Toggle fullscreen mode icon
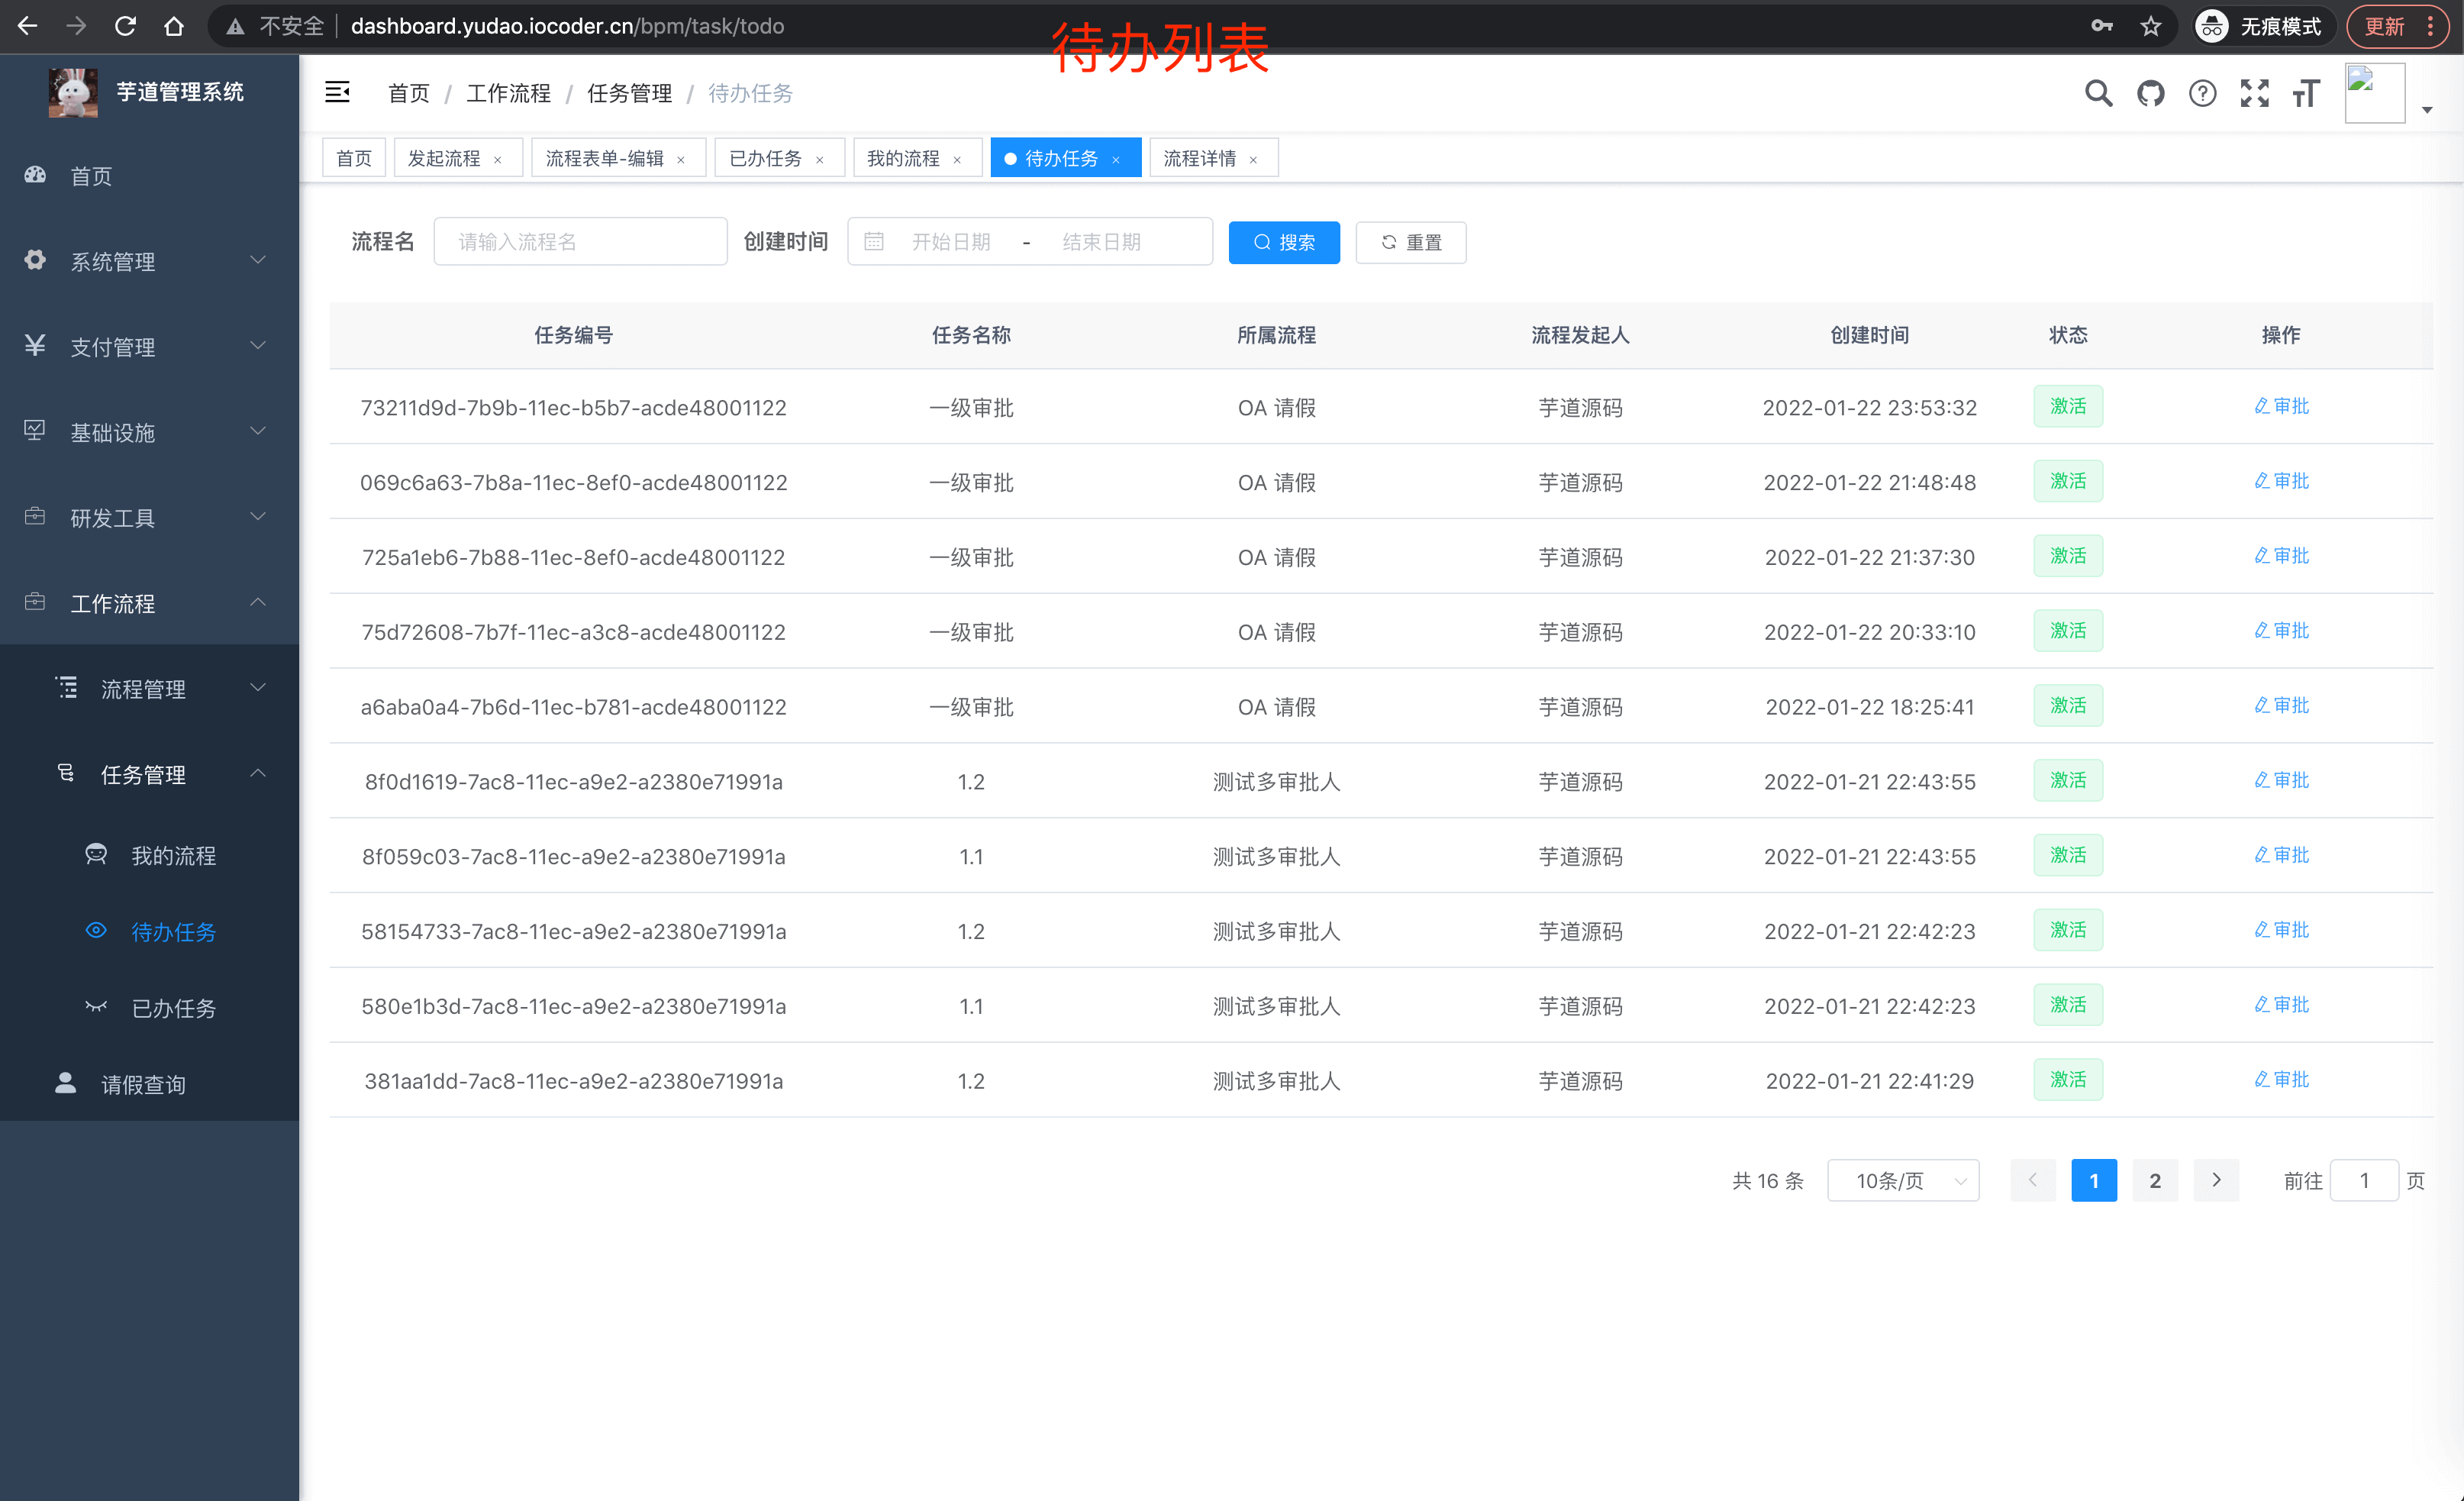 pyautogui.click(x=2254, y=93)
